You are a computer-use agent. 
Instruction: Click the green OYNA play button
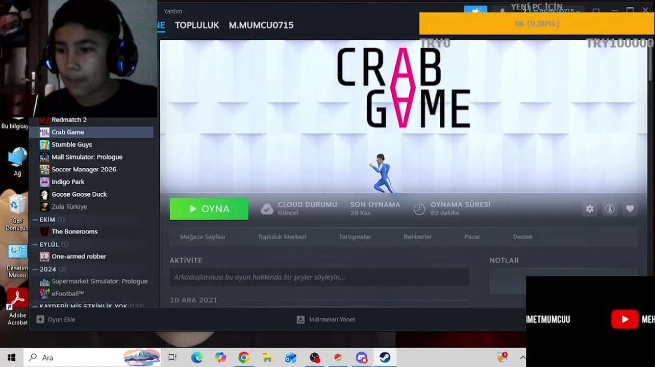[x=209, y=209]
